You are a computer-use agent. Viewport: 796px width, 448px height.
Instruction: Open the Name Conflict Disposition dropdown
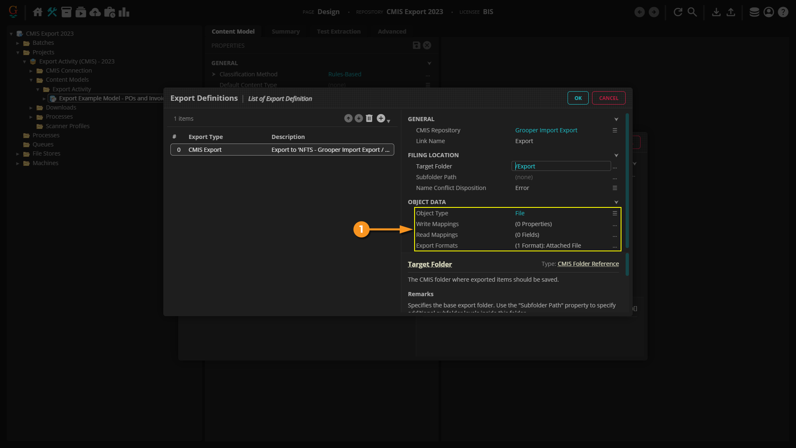[x=615, y=188]
